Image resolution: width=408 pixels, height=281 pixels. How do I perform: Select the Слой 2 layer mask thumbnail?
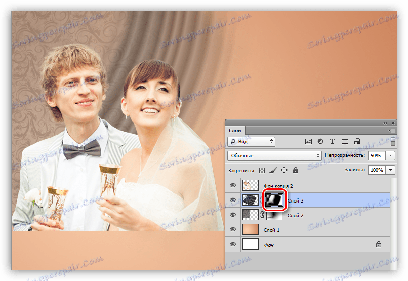(274, 215)
